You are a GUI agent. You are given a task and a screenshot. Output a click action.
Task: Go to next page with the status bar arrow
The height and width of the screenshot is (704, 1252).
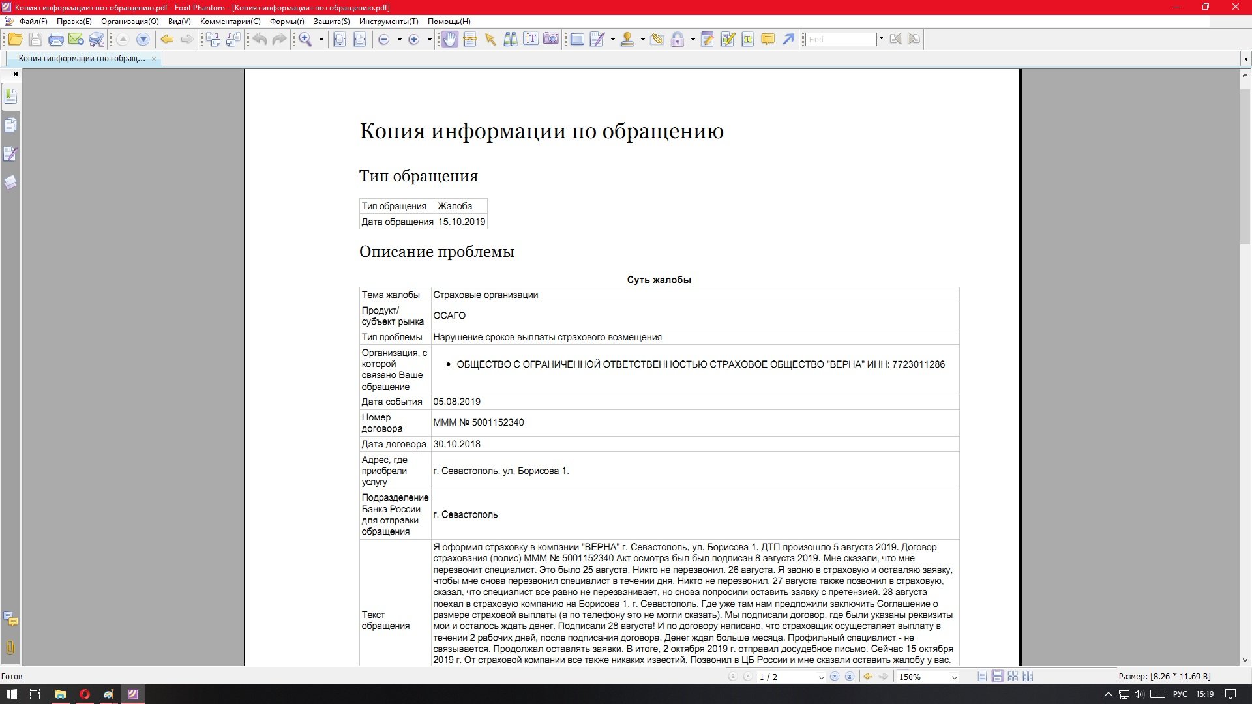coord(835,677)
